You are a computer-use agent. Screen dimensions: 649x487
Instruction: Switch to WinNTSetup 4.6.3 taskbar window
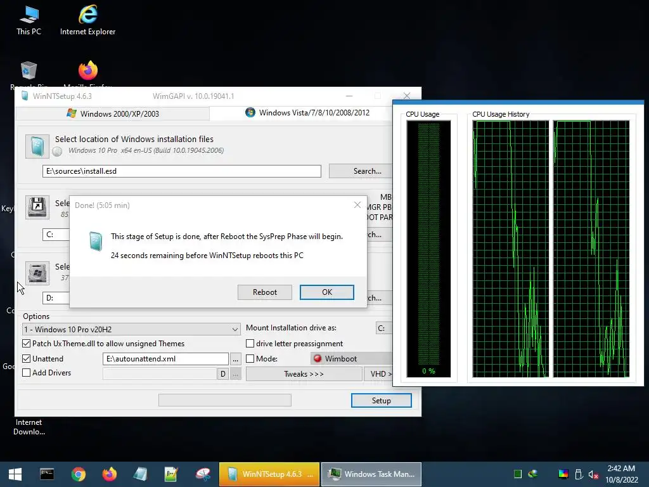click(x=269, y=474)
